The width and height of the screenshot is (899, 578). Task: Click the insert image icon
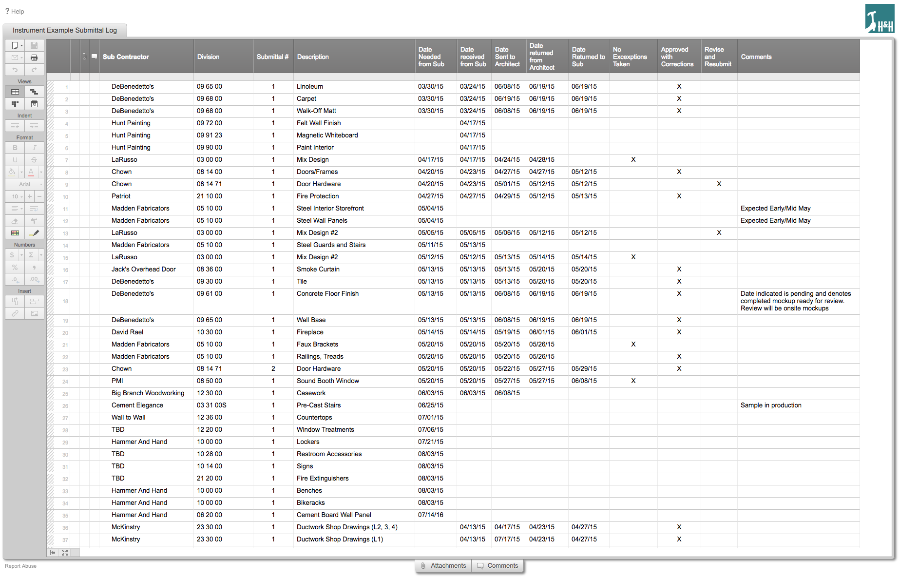click(x=34, y=313)
